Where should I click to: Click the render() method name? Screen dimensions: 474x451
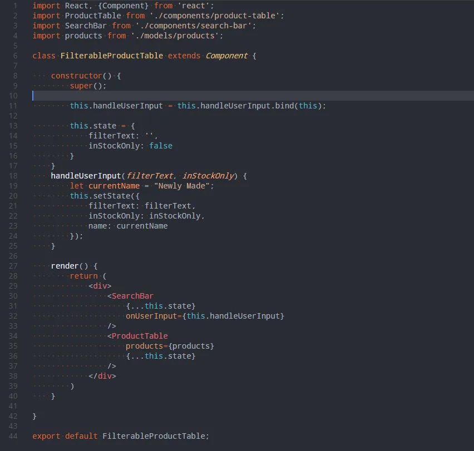65,266
